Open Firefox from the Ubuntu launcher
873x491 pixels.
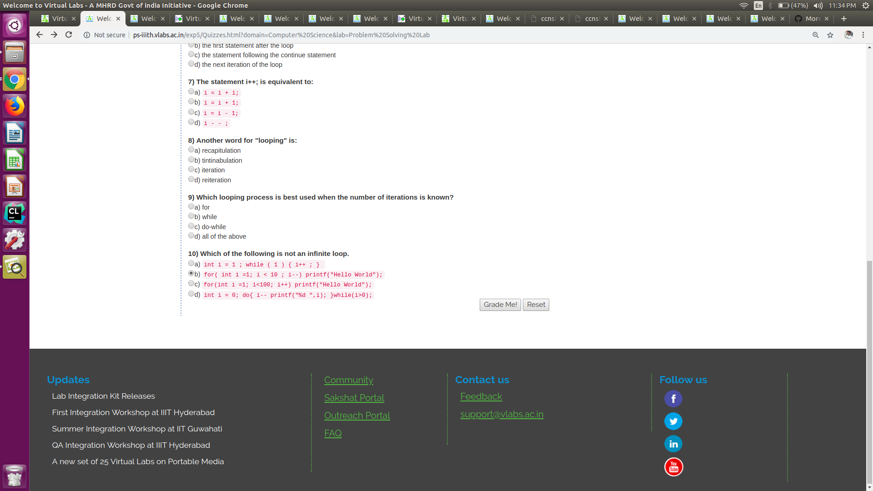click(15, 105)
